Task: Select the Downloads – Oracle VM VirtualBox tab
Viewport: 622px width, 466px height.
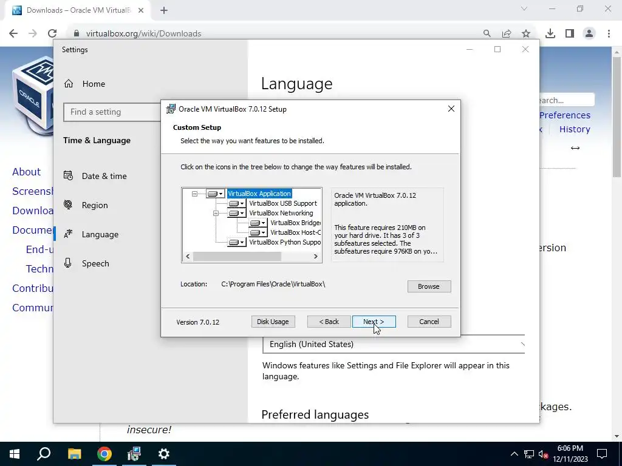Action: pos(78,10)
